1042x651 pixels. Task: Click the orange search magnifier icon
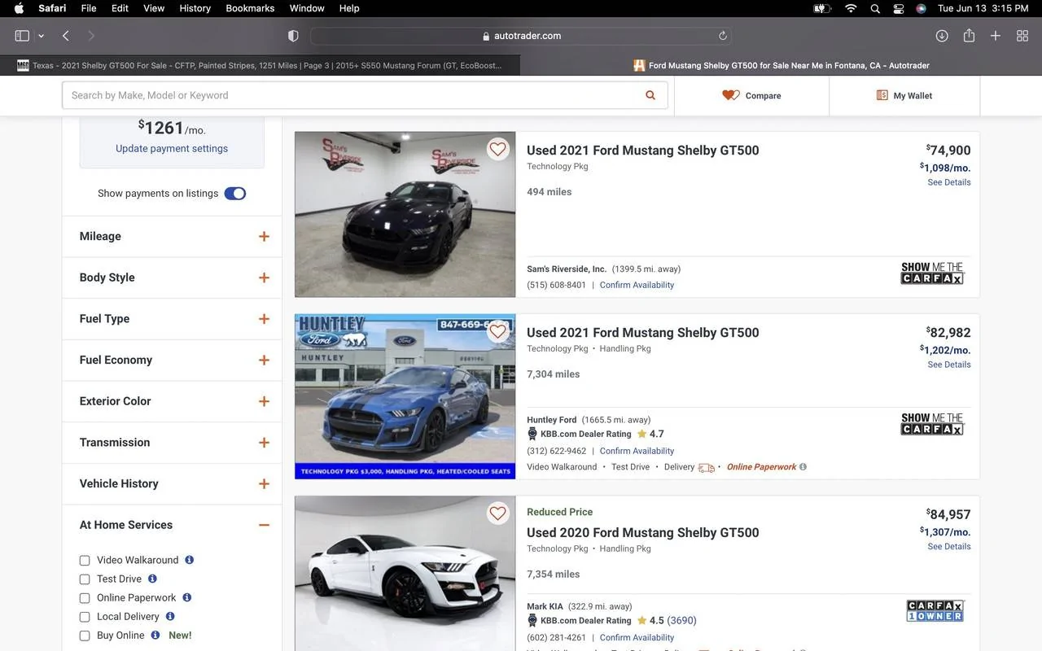tap(650, 95)
